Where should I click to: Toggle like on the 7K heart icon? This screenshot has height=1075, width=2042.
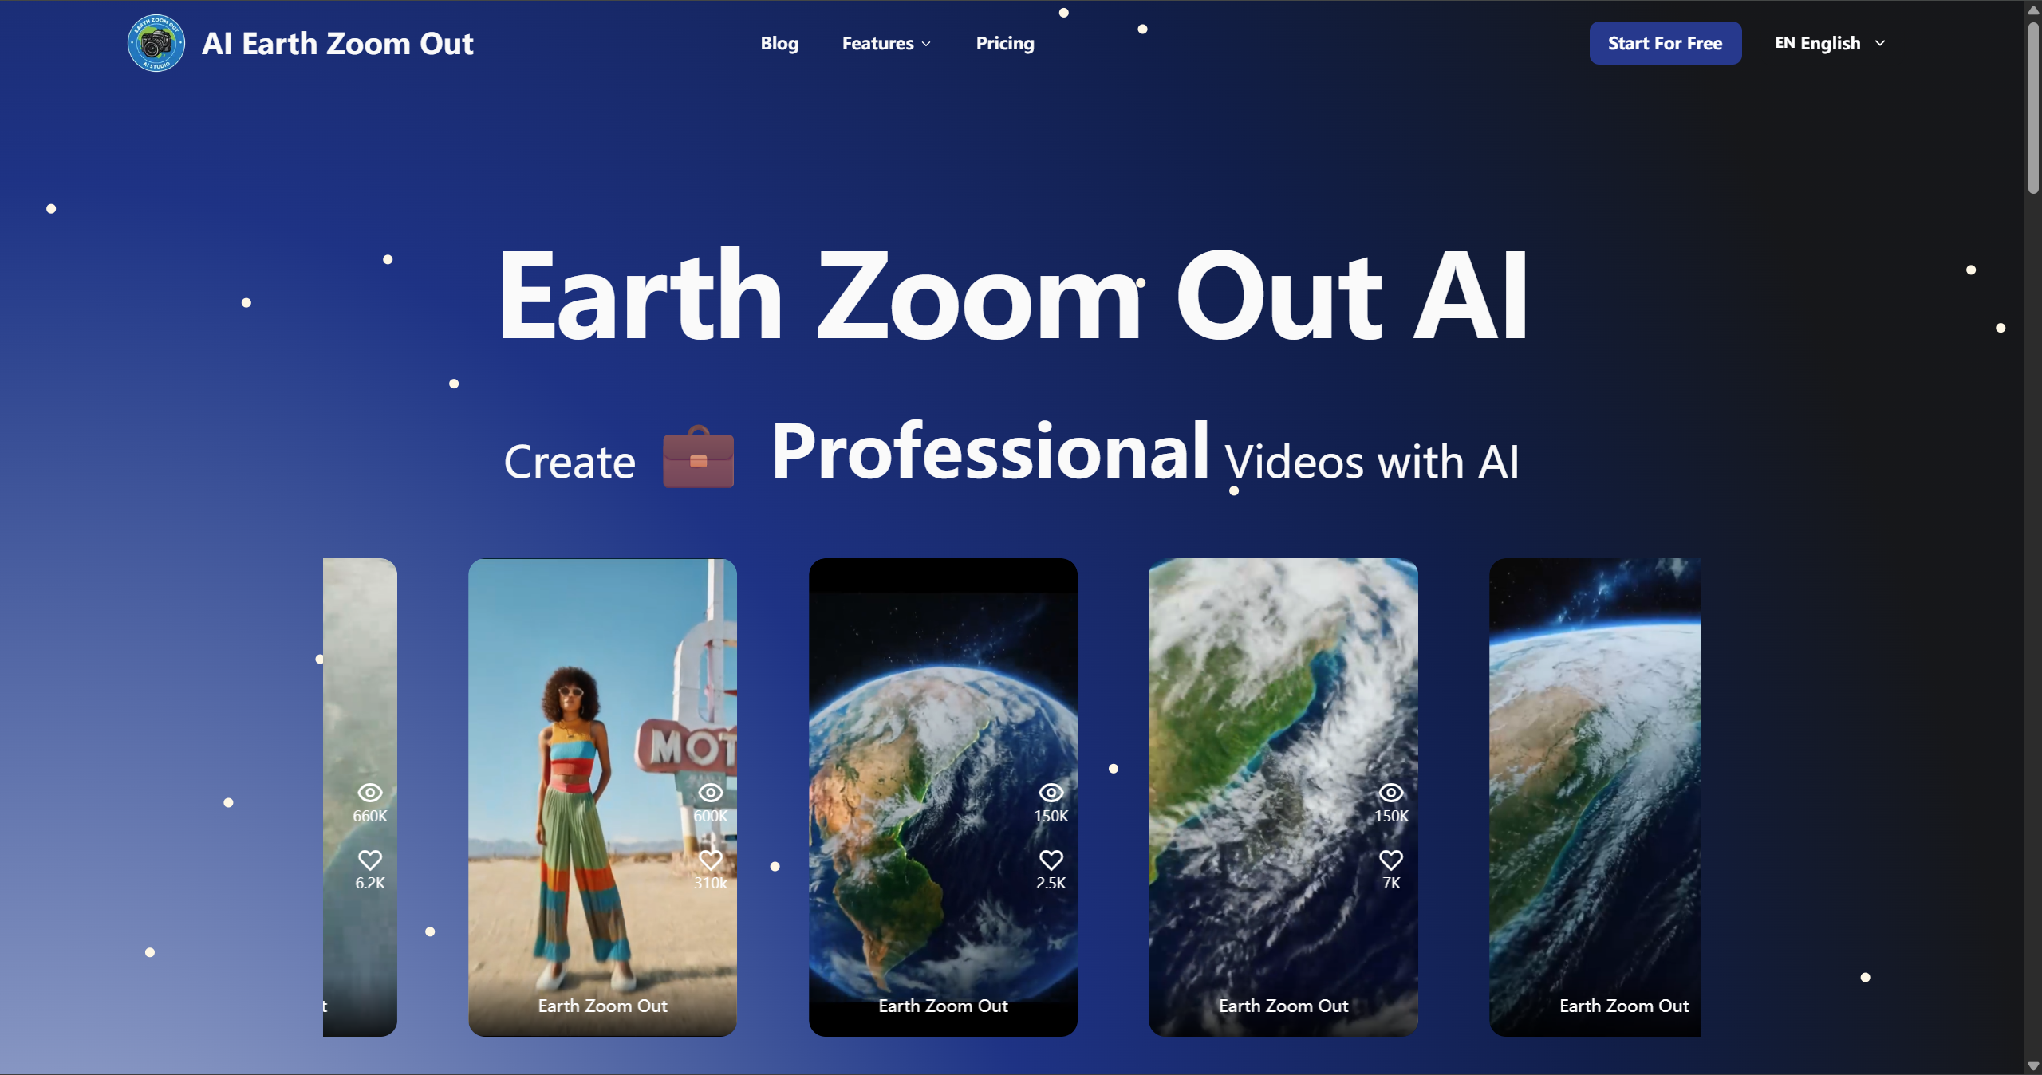(x=1391, y=860)
